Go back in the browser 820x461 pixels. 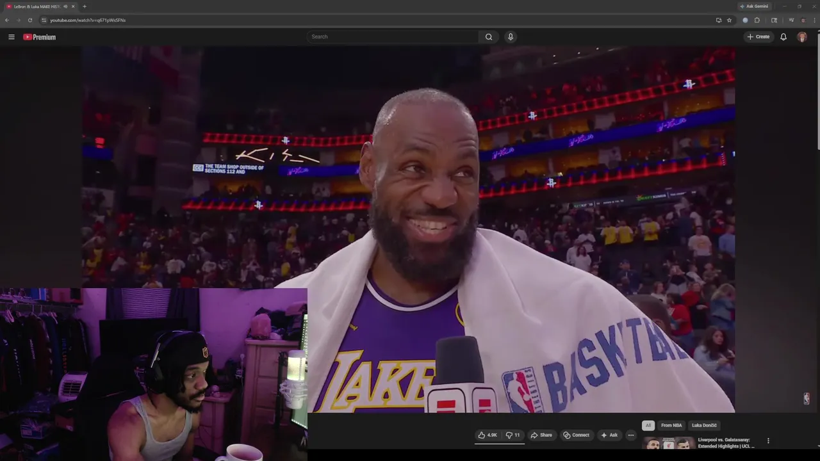(x=7, y=20)
